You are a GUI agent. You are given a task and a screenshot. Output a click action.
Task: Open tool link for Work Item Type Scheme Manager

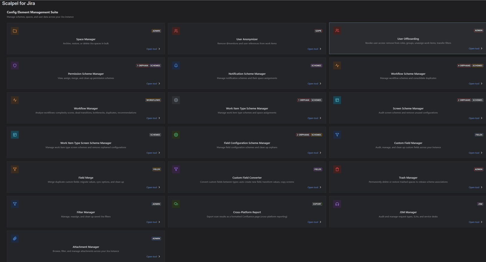[315, 118]
